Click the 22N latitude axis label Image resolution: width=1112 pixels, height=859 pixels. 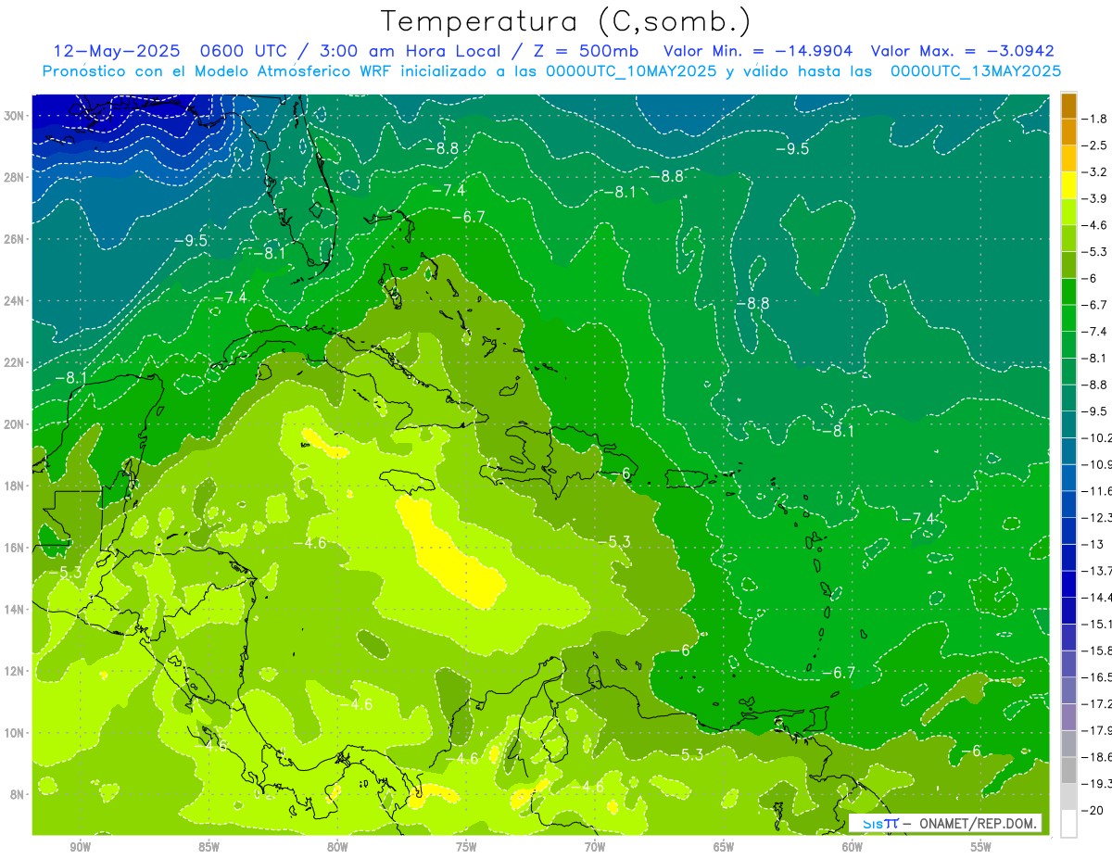16,362
